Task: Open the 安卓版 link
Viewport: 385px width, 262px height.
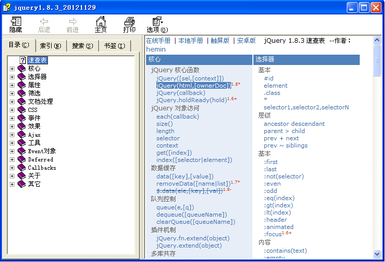Action: click(247, 41)
